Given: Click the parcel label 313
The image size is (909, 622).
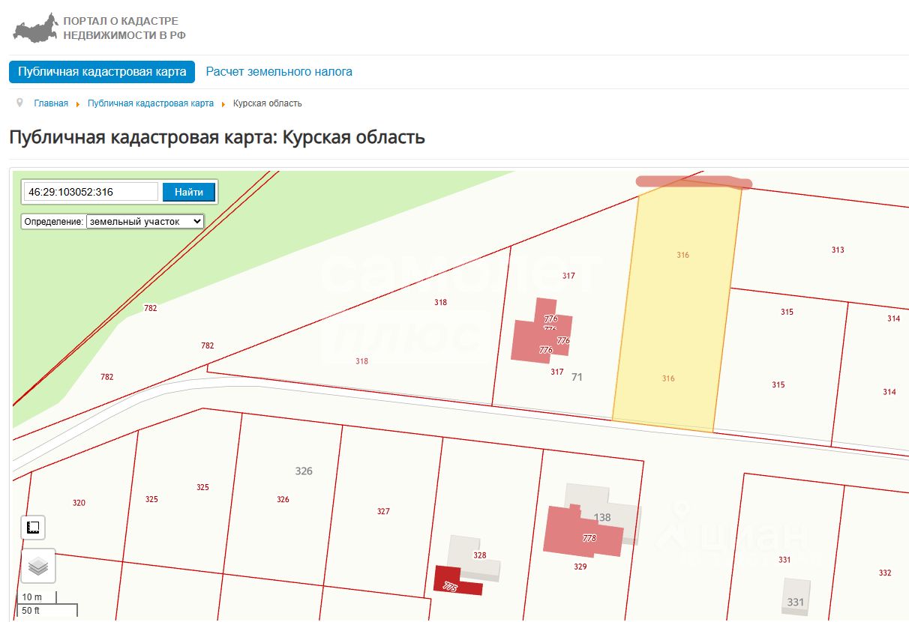Looking at the screenshot, I should coord(838,250).
